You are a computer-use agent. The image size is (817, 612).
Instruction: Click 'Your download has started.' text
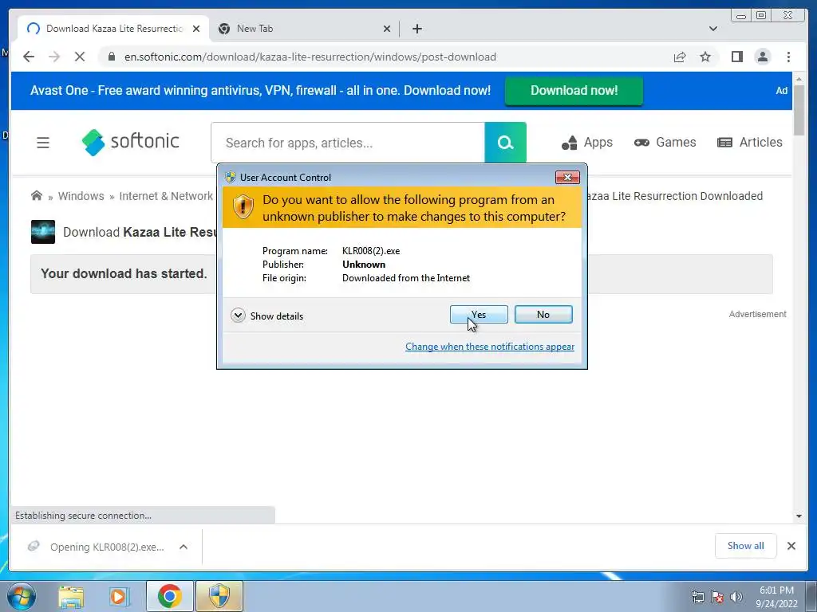click(x=124, y=274)
